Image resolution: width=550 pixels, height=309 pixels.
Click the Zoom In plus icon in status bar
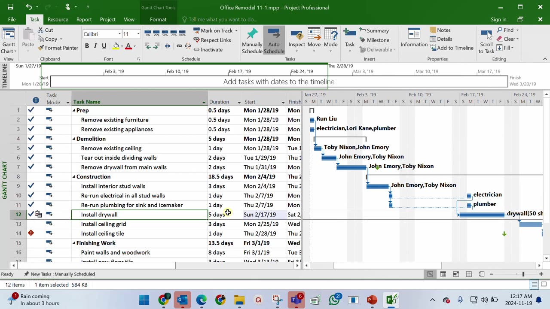coord(541,274)
